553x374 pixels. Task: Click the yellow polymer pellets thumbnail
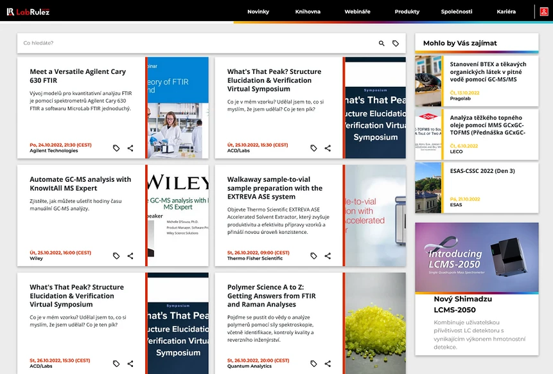coord(376,323)
